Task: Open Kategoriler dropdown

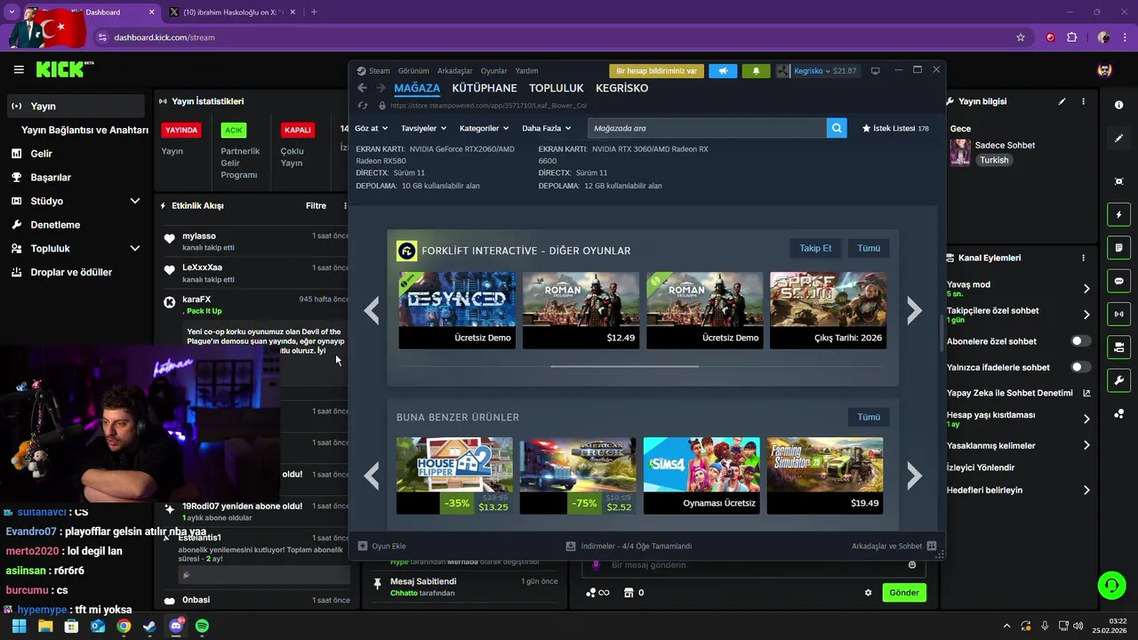Action: (x=484, y=128)
